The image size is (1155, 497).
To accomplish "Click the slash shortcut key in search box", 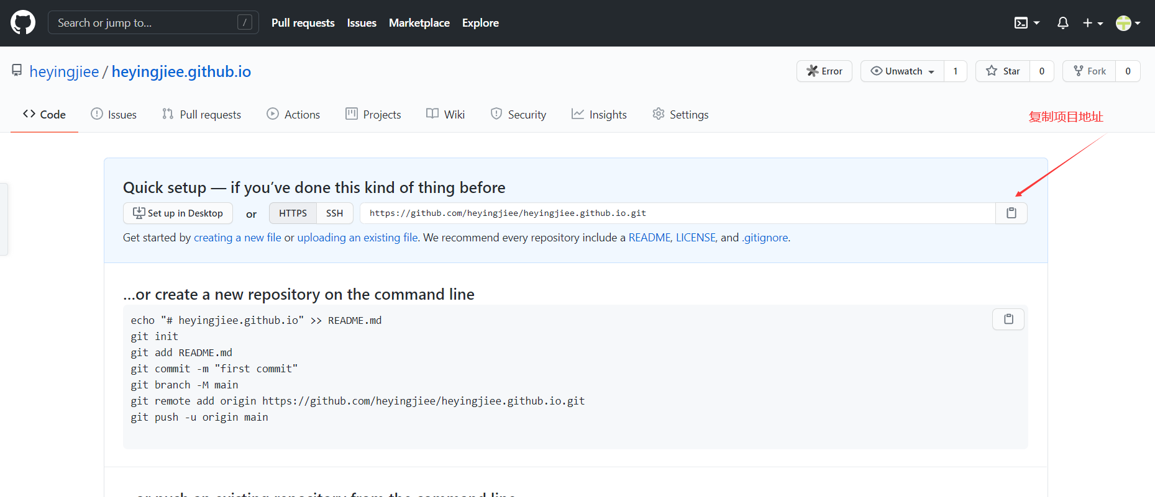I will pyautogui.click(x=245, y=23).
